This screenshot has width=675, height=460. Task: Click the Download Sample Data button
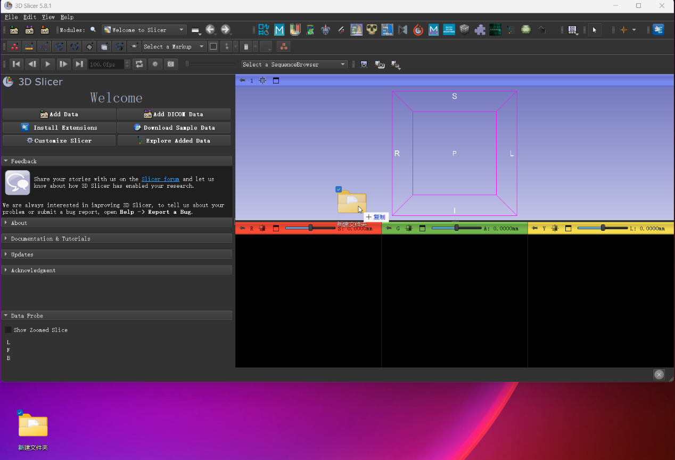[174, 128]
